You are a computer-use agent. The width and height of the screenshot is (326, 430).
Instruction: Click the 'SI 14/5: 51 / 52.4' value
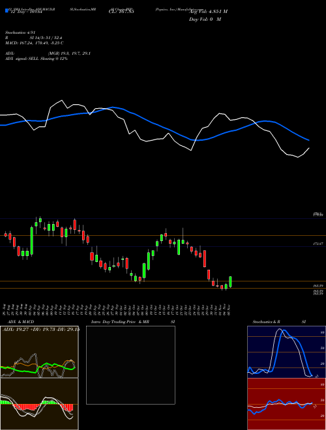(x=46, y=38)
